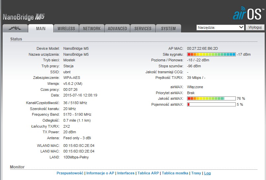Open the Ubiquiti logo tab

click(15, 28)
